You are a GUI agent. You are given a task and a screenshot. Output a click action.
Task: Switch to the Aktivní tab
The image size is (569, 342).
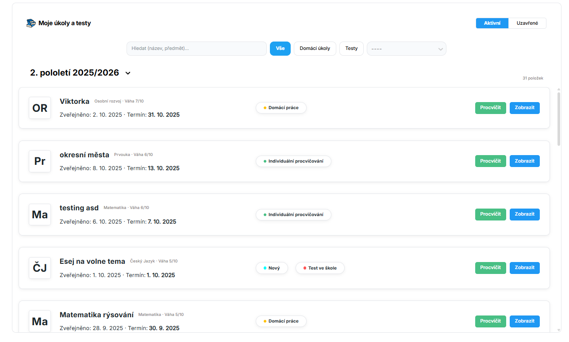(492, 23)
